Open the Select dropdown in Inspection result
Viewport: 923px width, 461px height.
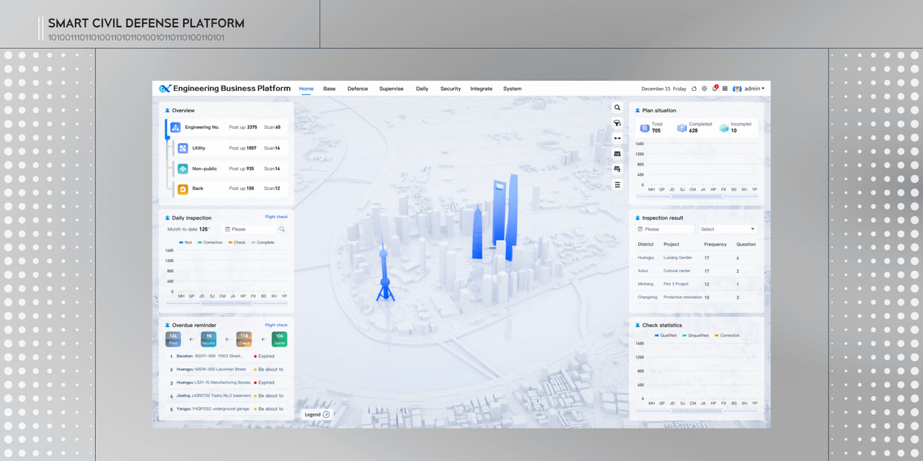tap(728, 229)
